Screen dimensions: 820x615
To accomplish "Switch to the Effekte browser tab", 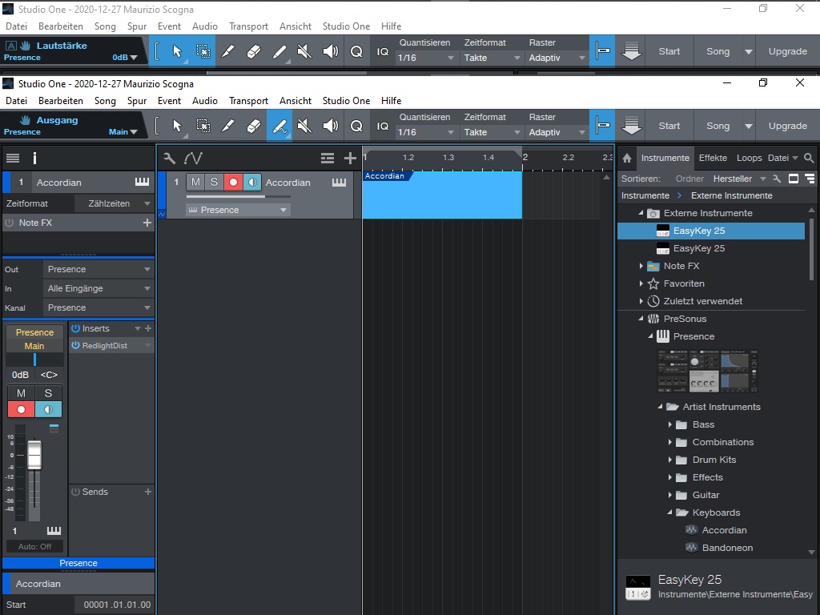I will pos(713,158).
